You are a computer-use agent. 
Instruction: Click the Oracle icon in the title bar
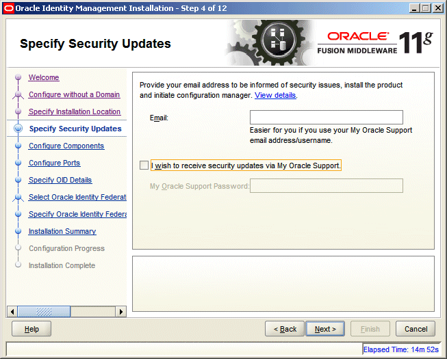9,8
